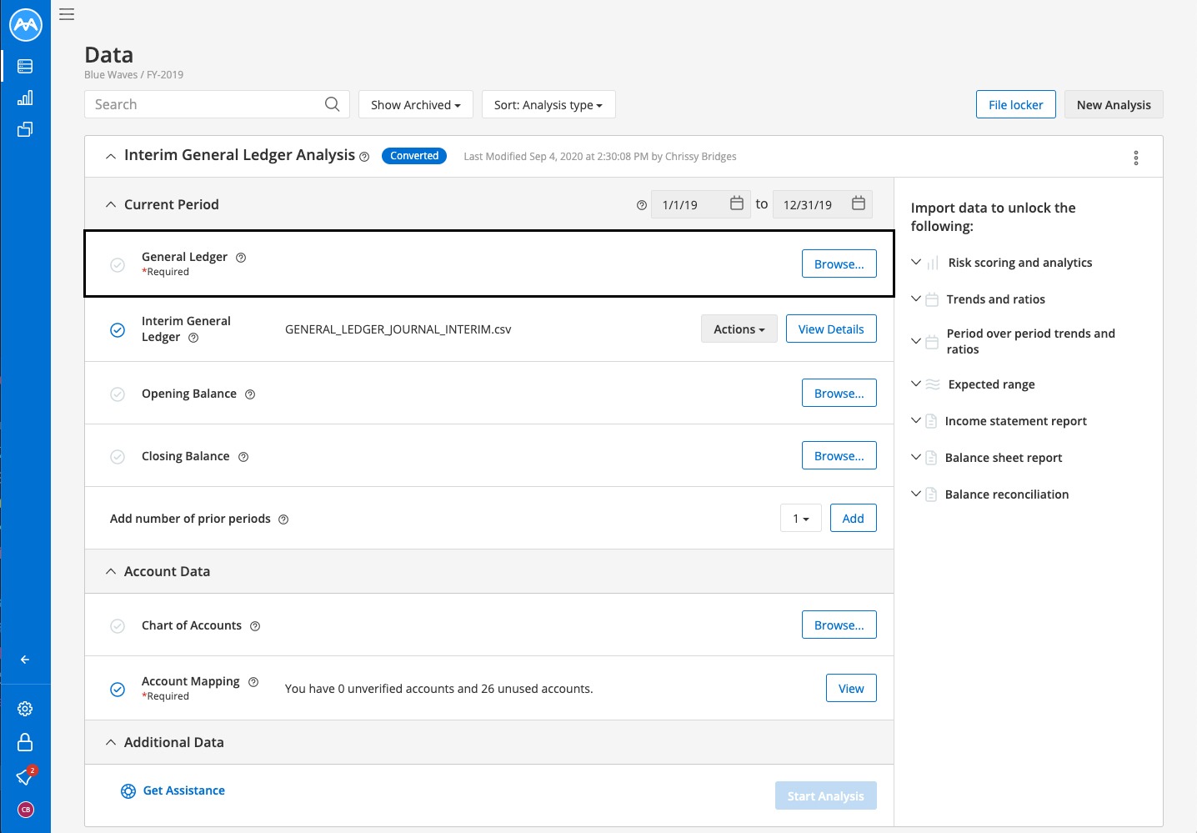Expand Trends and ratios item
Screen dimensions: 1197x833
(x=916, y=299)
